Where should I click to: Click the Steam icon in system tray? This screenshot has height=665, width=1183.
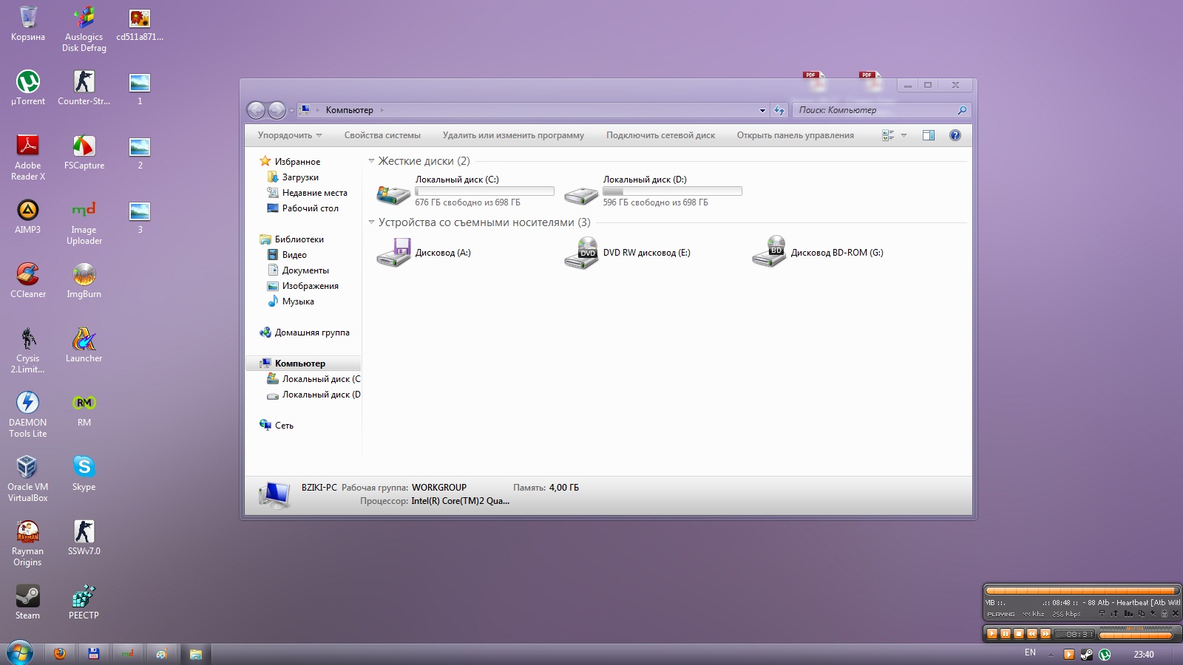click(1086, 654)
